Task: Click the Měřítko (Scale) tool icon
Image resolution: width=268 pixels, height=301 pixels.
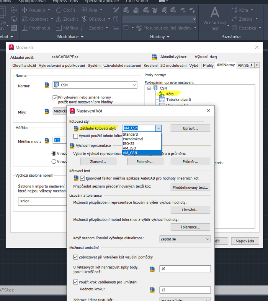Action: 59,28
